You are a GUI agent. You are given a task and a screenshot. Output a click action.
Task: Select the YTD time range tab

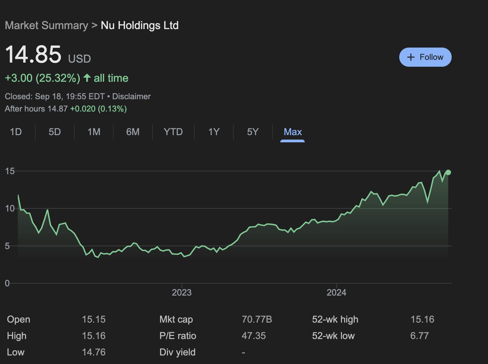(173, 132)
